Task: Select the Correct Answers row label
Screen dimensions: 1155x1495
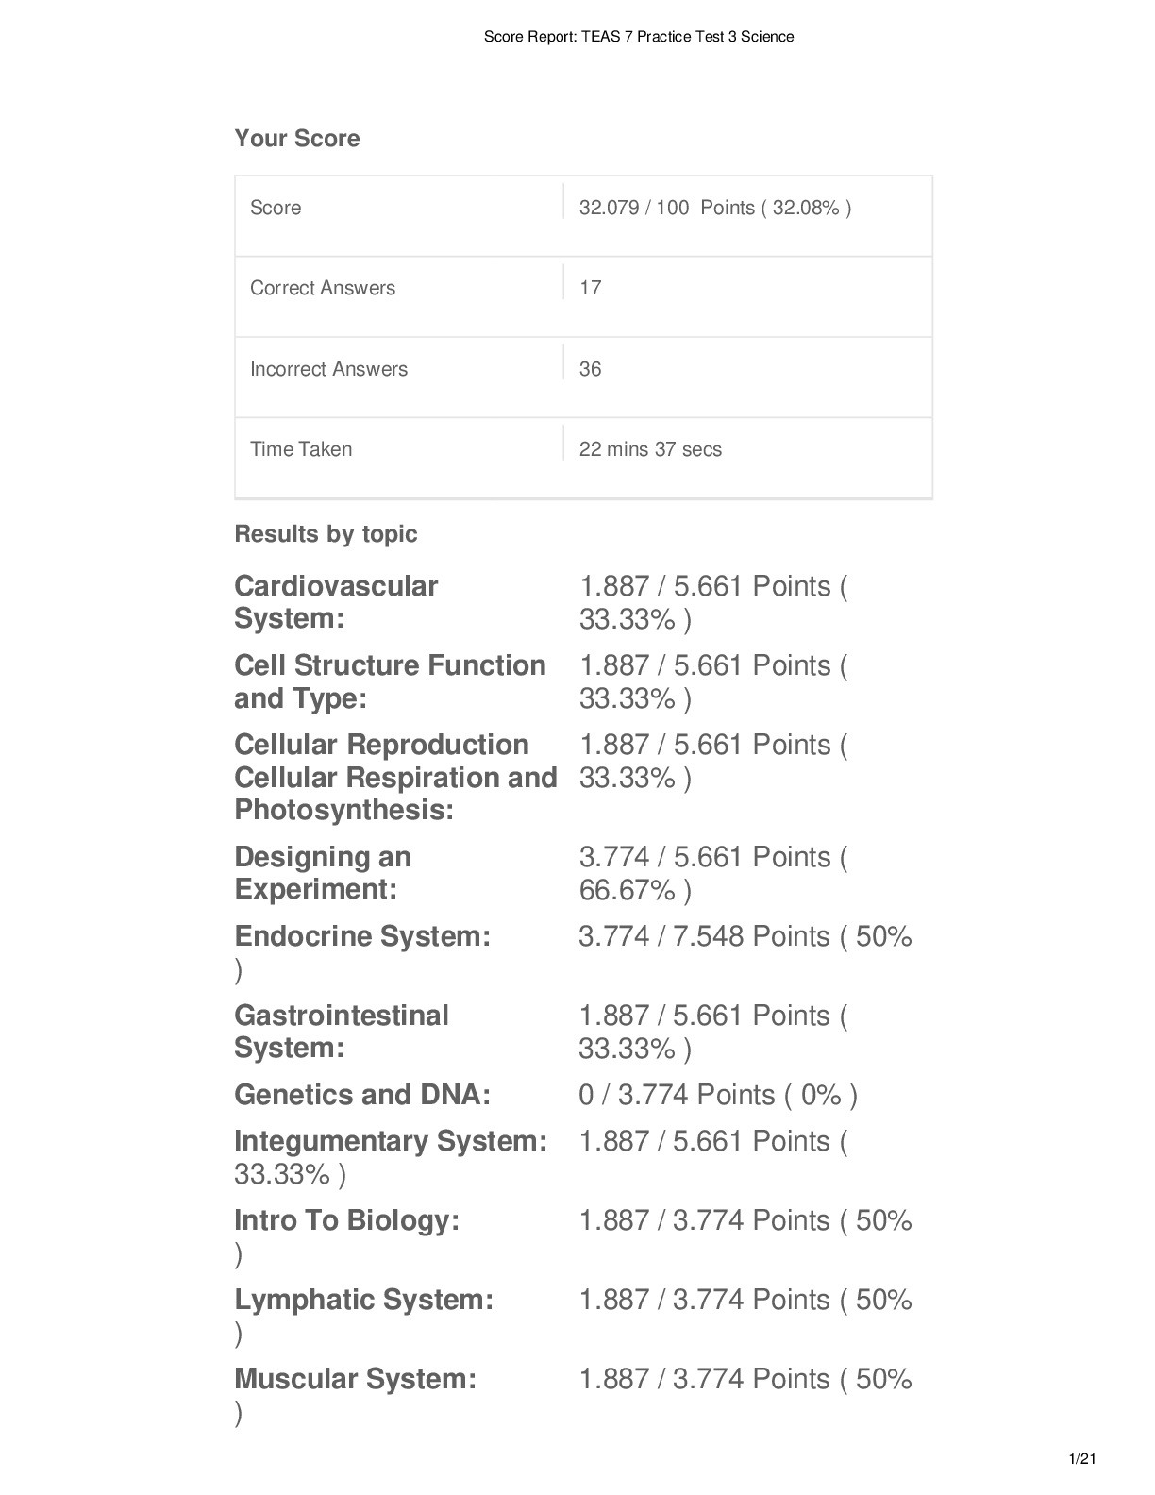Action: pos(323,288)
